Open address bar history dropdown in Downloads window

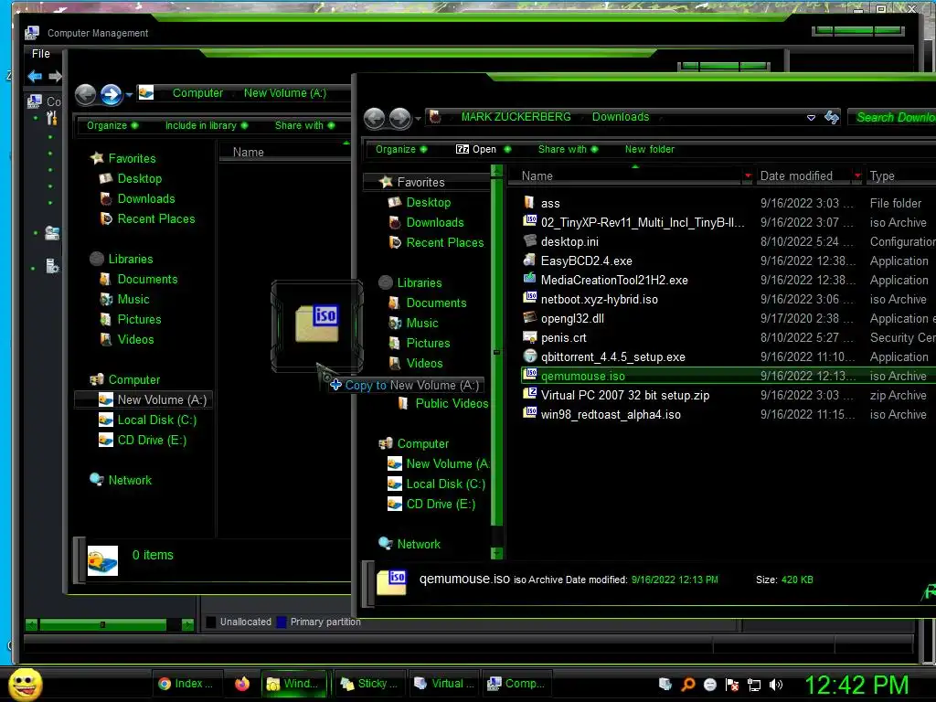tap(811, 118)
